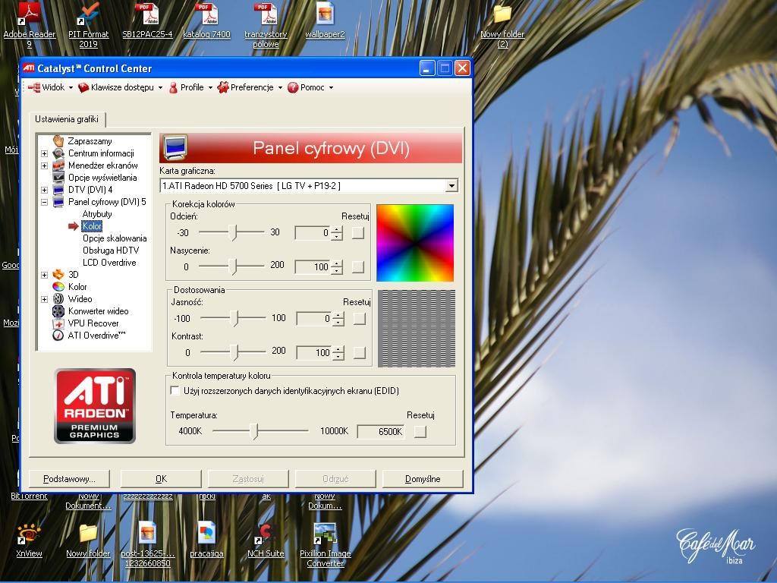Click the Konwerter wideo icon
Screen dimensions: 777x583
[58, 311]
